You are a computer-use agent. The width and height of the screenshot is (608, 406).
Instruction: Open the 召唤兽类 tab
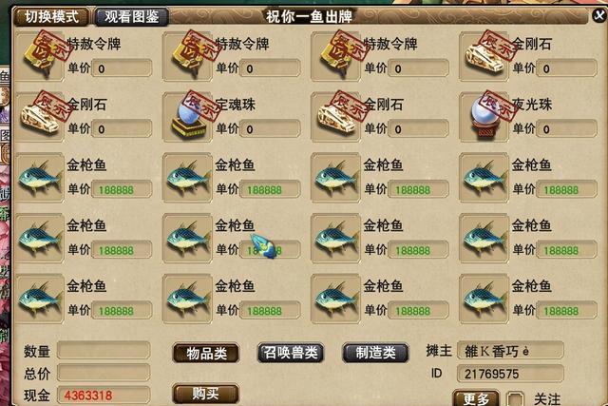[x=291, y=353]
